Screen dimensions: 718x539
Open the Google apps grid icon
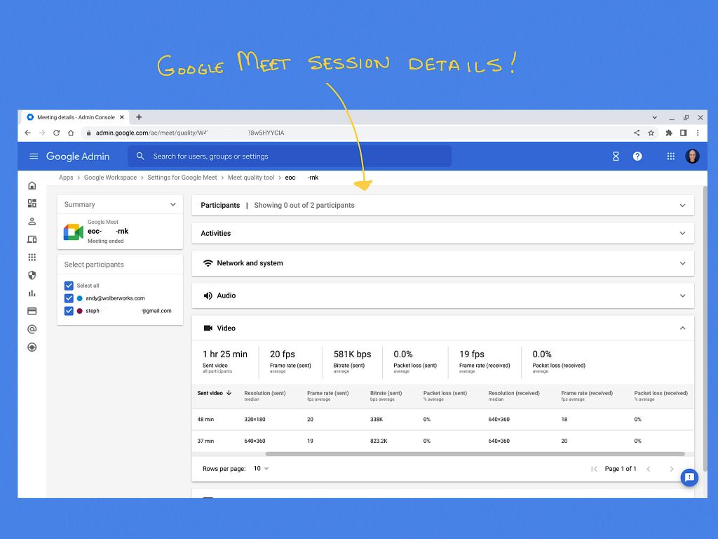point(670,157)
